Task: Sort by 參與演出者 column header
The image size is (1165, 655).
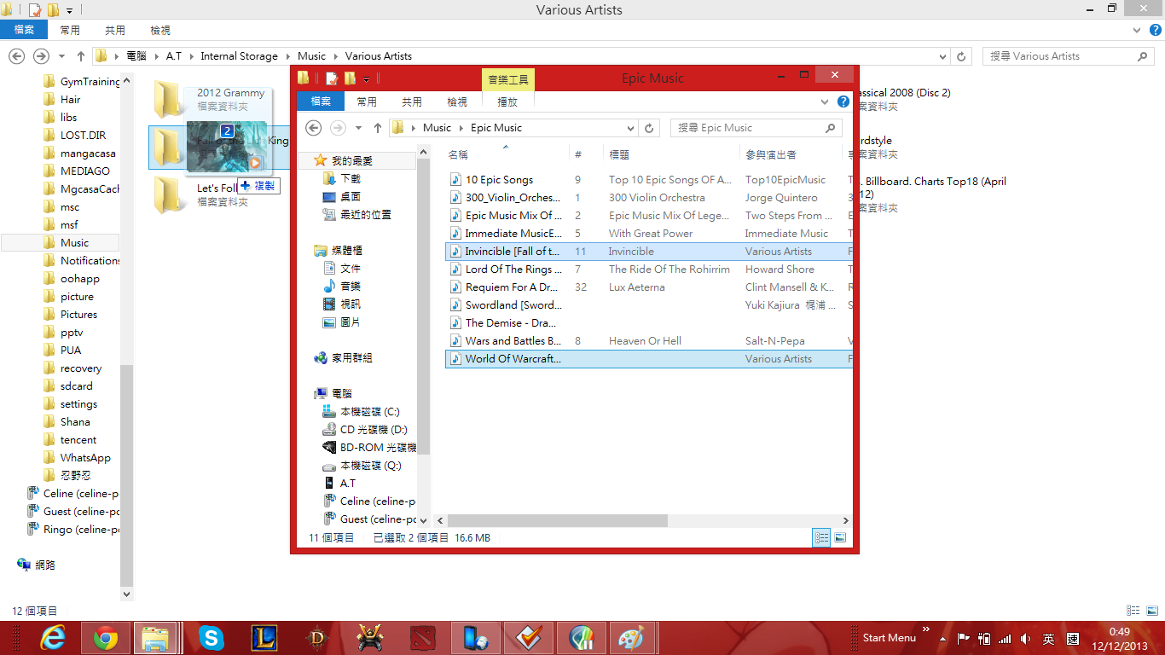Action: 791,154
